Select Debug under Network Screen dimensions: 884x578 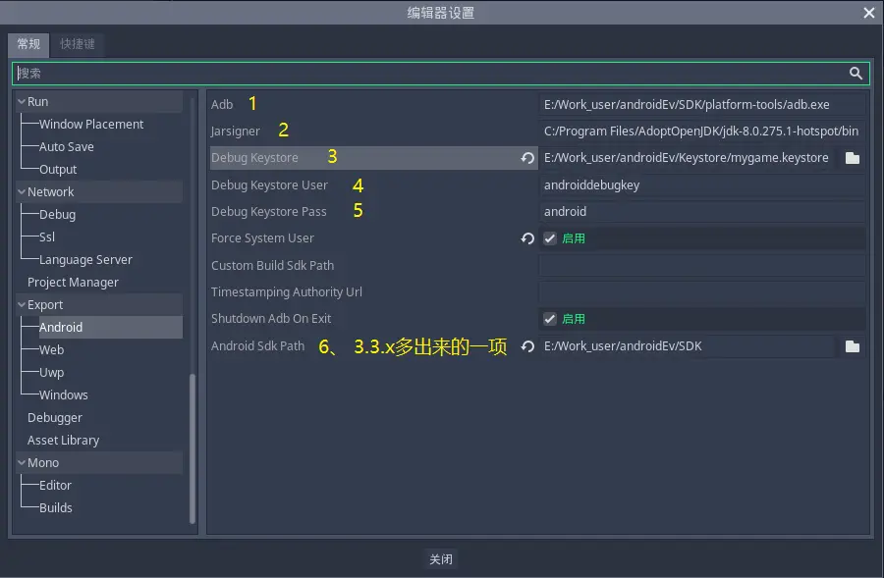[58, 215]
